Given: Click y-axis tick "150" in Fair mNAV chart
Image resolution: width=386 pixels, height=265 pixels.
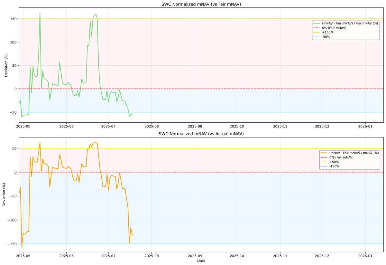Looking at the screenshot, I should [13, 19].
